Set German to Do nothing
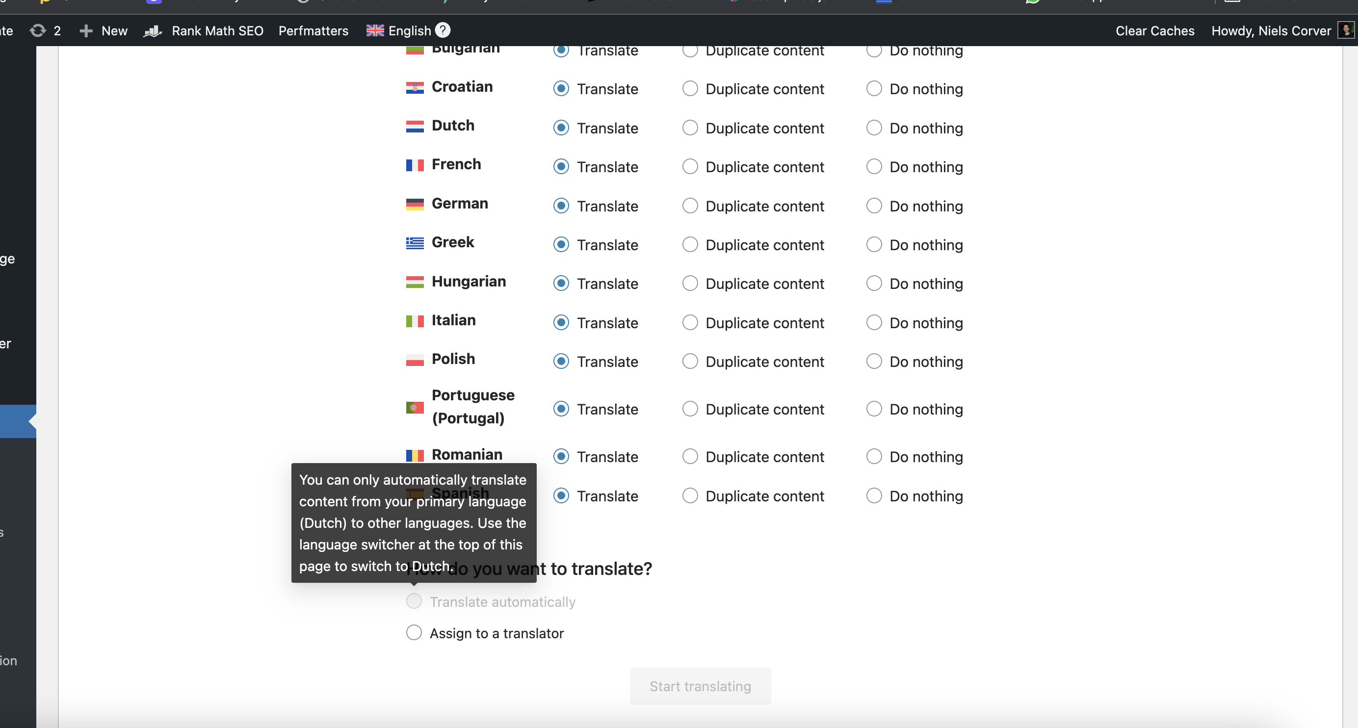The height and width of the screenshot is (728, 1358). (x=874, y=206)
